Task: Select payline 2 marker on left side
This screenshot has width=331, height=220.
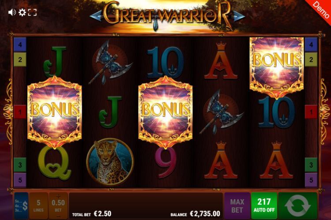Action: 20,60
